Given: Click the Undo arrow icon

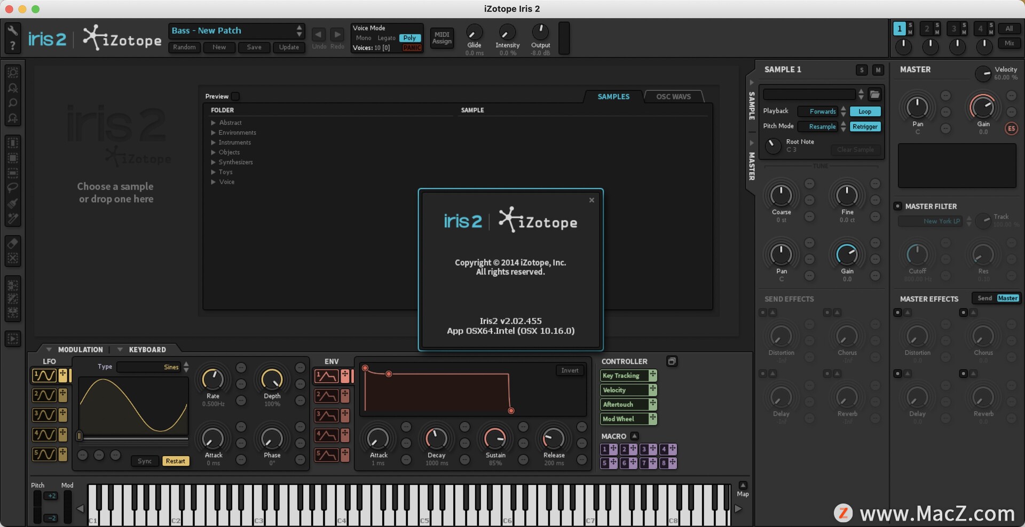Looking at the screenshot, I should coord(319,35).
